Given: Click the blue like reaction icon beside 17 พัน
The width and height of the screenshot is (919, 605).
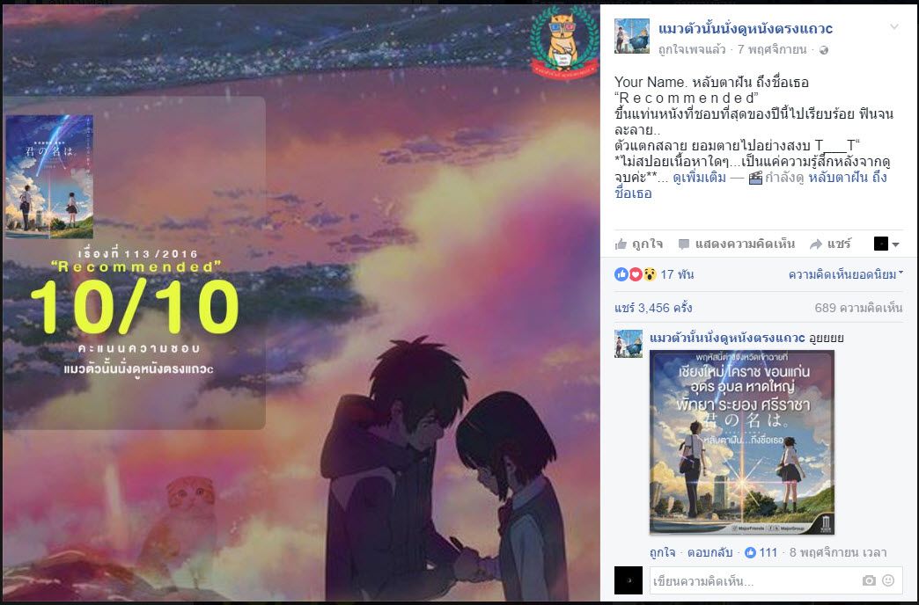Looking at the screenshot, I should click(x=621, y=274).
